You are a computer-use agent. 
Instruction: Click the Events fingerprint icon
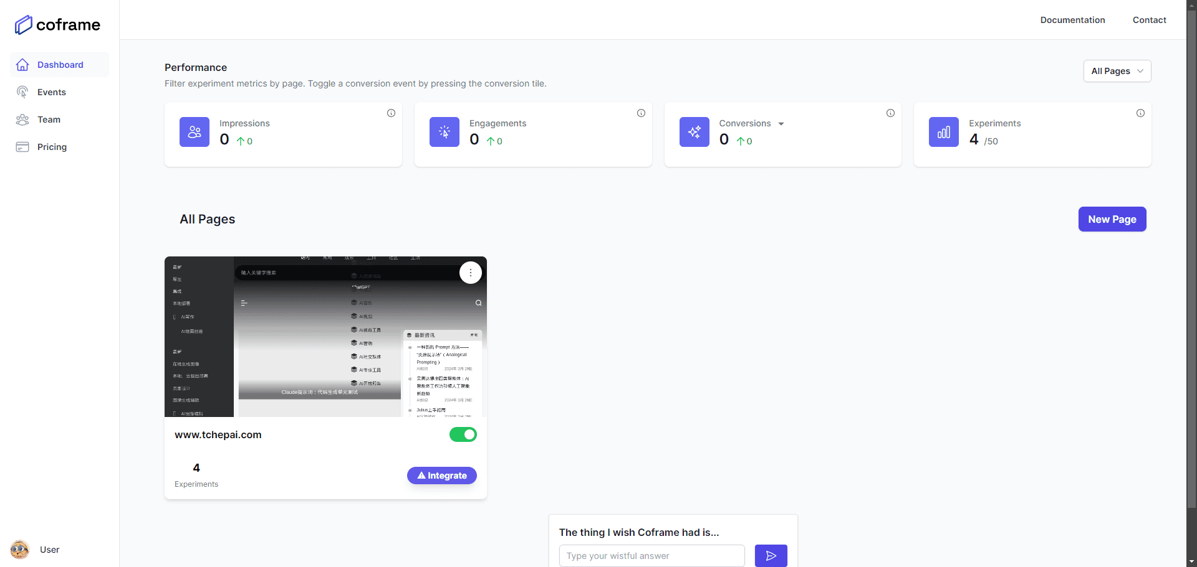pos(22,92)
